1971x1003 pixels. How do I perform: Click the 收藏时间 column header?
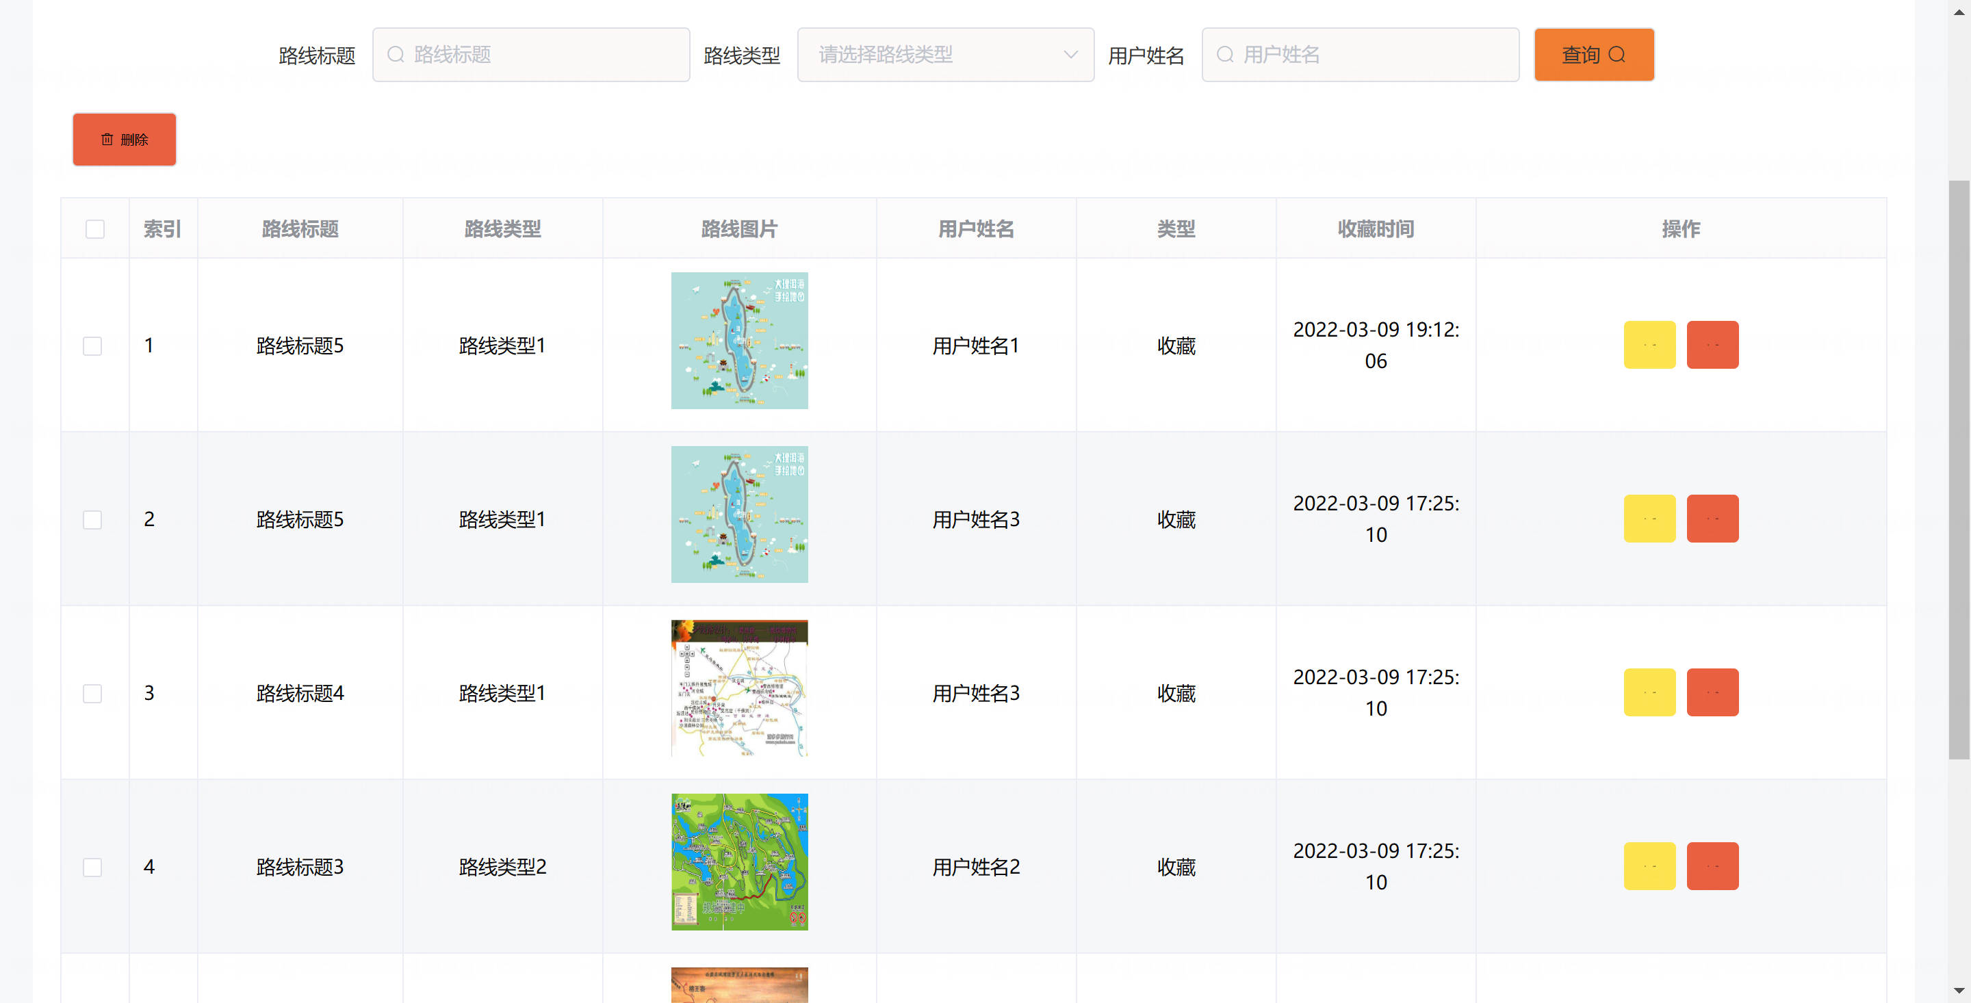pyautogui.click(x=1376, y=229)
